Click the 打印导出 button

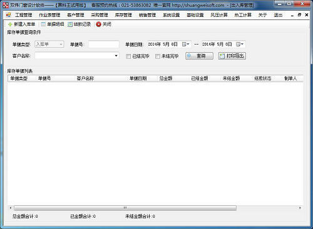(232, 56)
